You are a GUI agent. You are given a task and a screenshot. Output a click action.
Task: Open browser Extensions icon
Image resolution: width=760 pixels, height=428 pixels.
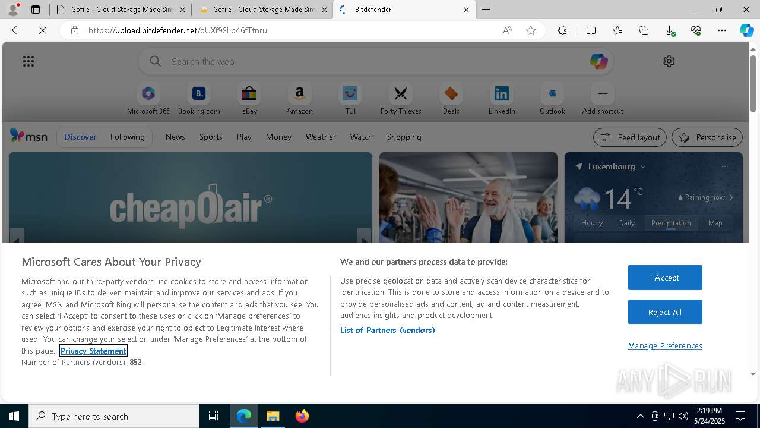(562, 30)
